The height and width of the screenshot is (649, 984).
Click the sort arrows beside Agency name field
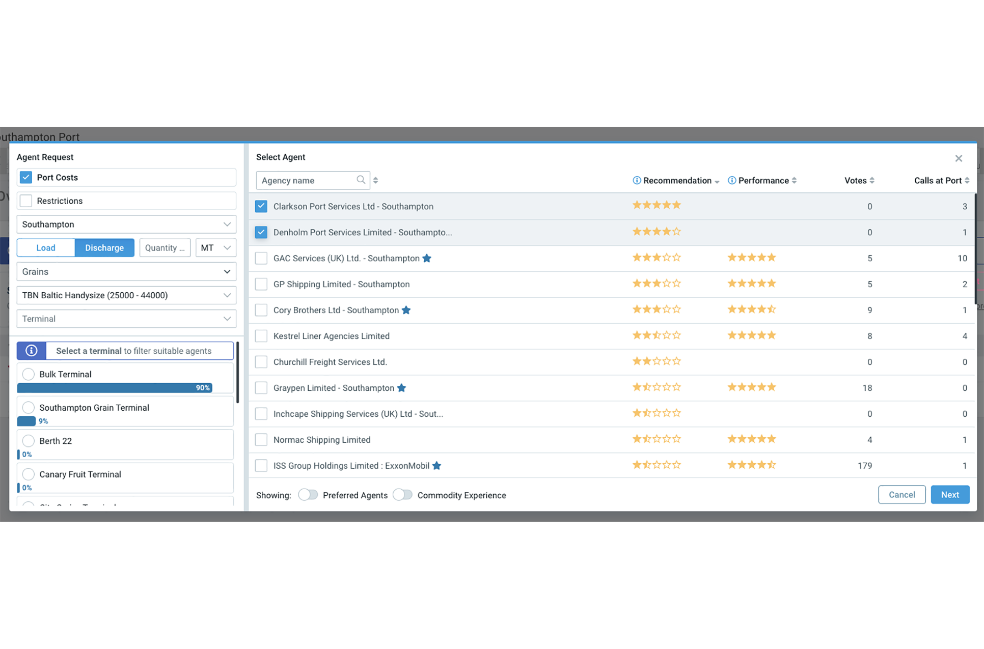(x=375, y=180)
